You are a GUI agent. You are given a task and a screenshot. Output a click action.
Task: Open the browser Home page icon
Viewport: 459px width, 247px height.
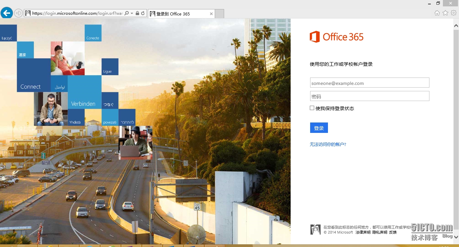(437, 13)
